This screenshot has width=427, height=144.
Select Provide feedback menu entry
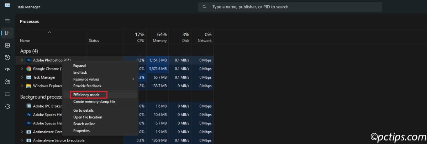[87, 86]
